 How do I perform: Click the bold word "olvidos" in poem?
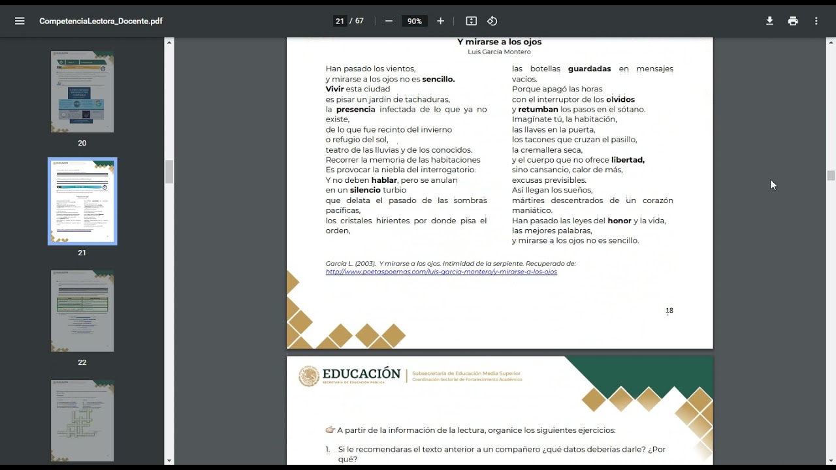click(620, 99)
